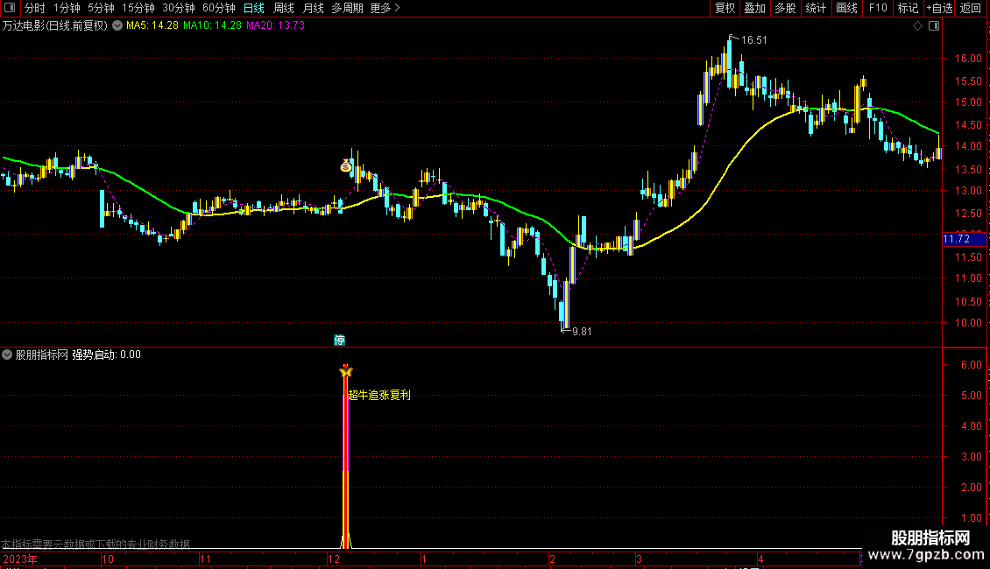
Task: Click the 16.00 price axis label
Action: [x=968, y=58]
